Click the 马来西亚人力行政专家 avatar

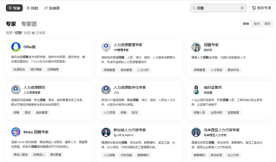(196, 132)
